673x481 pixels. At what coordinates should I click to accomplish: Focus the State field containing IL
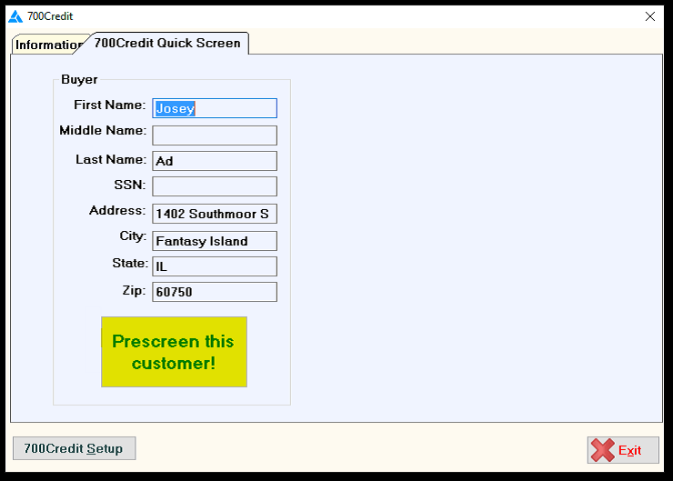pos(214,266)
